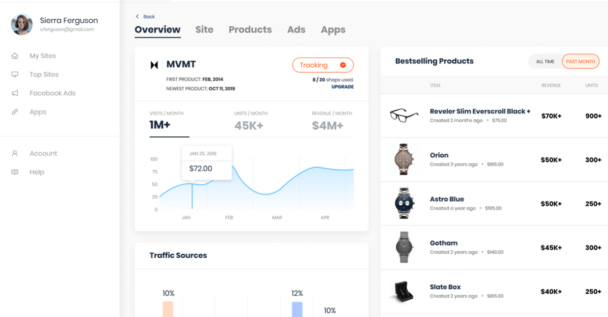
Task: Select the PAST MONTH filter
Action: tap(581, 61)
